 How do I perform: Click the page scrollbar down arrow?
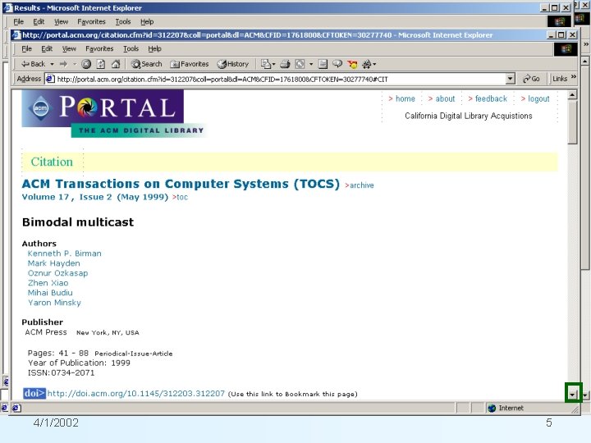573,394
